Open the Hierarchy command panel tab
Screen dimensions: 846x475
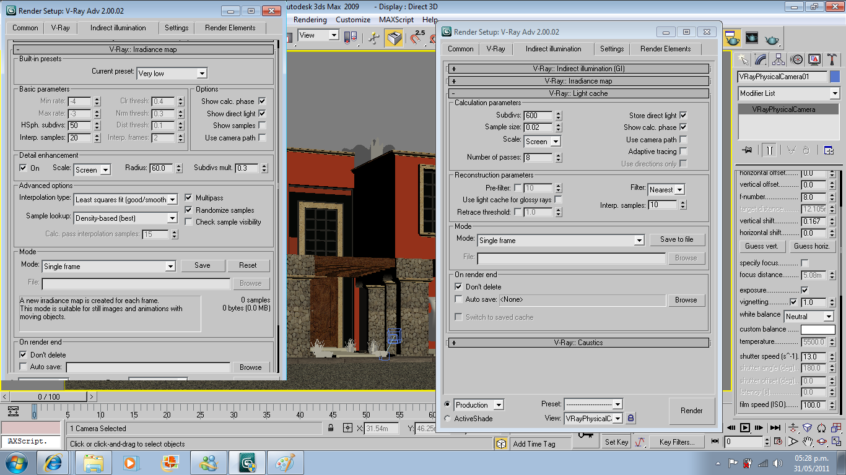tap(779, 59)
